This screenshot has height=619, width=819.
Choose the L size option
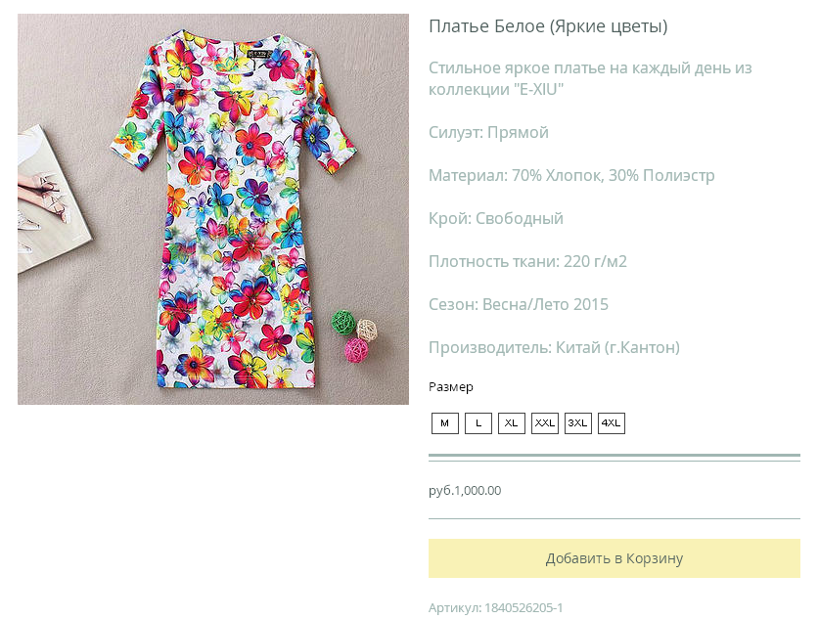tap(478, 422)
